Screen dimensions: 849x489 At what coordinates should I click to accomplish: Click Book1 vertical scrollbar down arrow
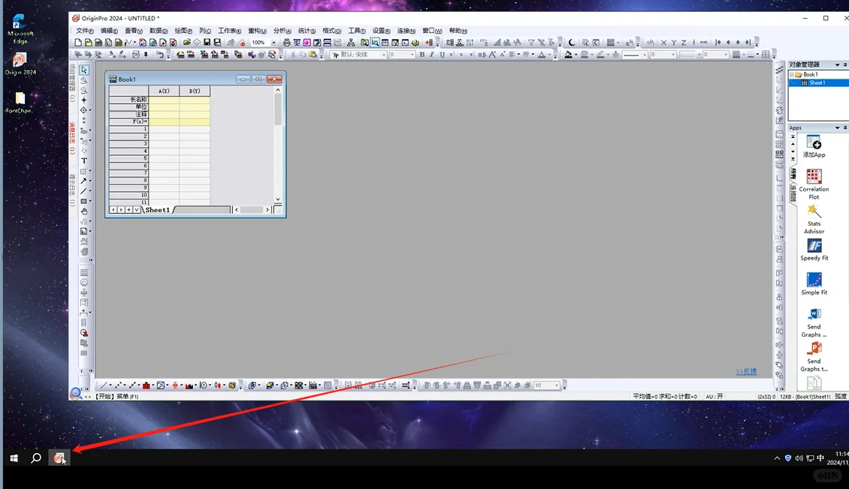(278, 199)
